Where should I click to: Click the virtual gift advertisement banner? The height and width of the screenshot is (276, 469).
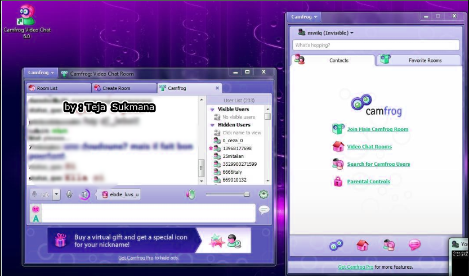149,241
